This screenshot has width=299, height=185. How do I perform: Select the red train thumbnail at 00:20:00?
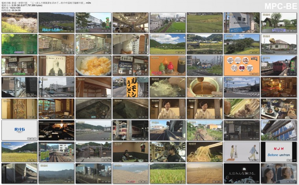point(279,66)
